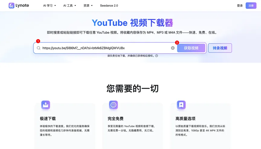Expand the 资源 dropdown arrow
This screenshot has width=261, height=149.
coord(92,6)
